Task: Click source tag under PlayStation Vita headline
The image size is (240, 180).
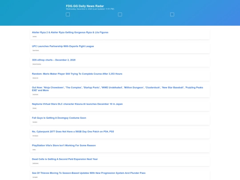Action: (x=34, y=149)
